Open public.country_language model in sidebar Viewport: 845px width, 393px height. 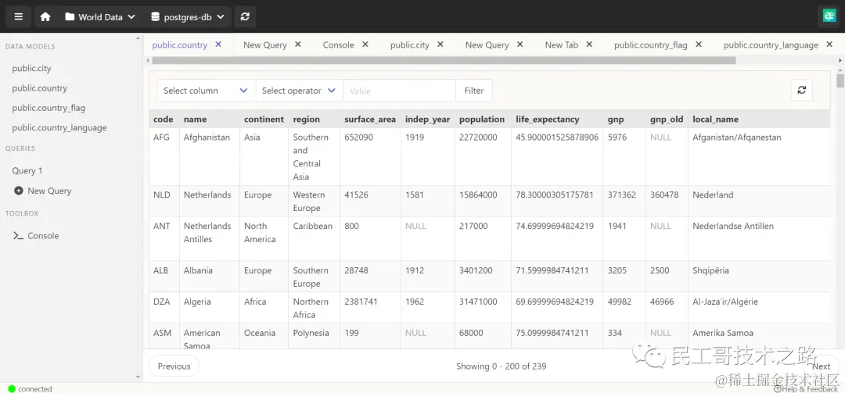[x=59, y=127]
